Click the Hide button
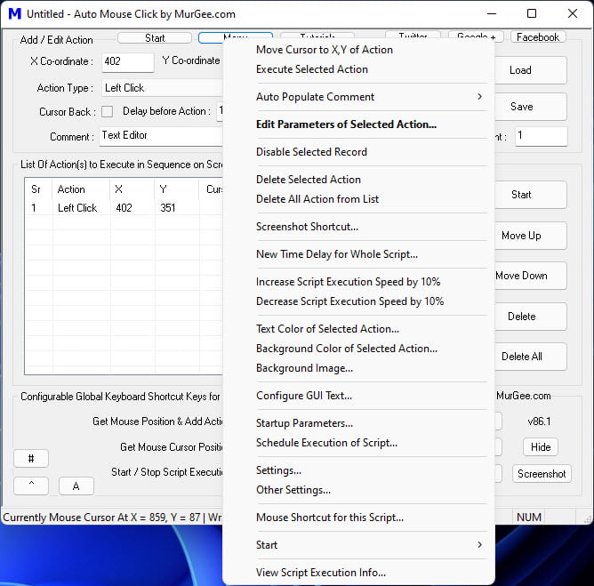594x586 pixels. pos(541,447)
